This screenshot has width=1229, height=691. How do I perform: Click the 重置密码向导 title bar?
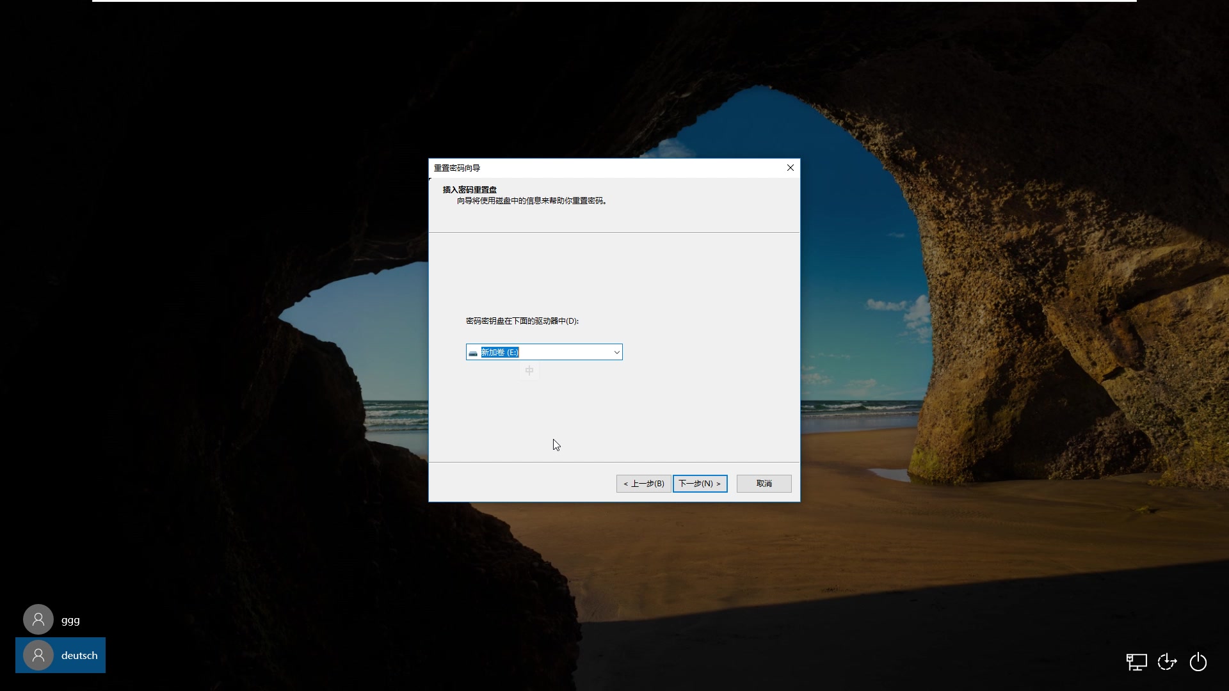(576, 168)
